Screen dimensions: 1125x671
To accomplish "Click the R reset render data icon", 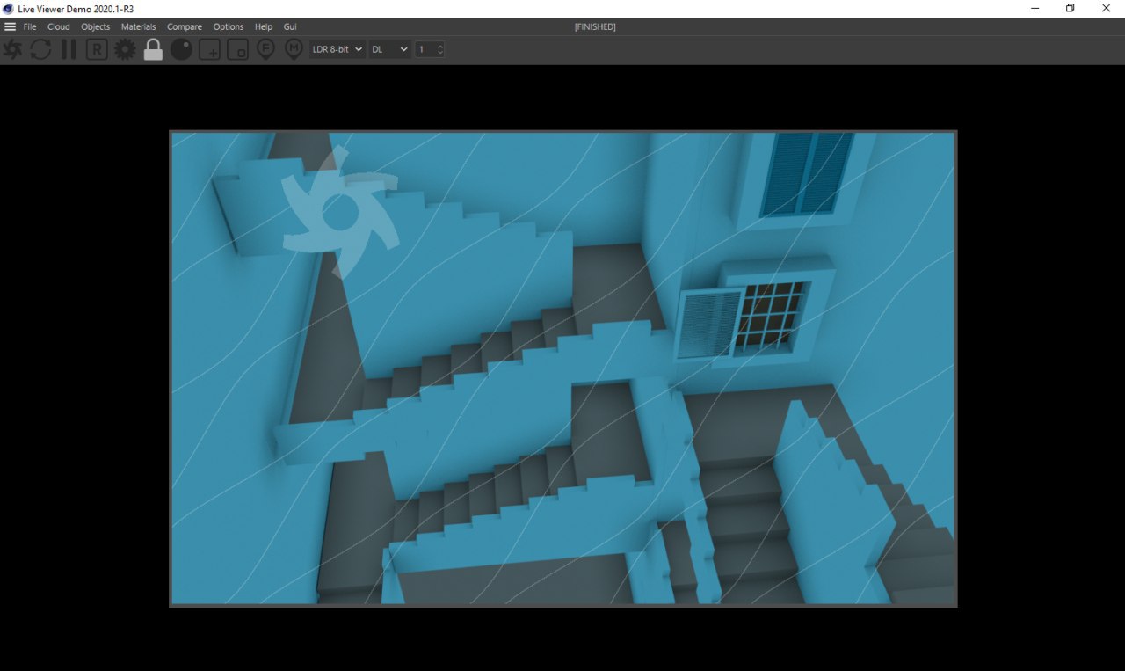I will pyautogui.click(x=97, y=49).
